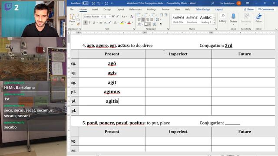Screen dimensions: 278x156
Task: Apply the Book Title style
Action: pos(179,19)
